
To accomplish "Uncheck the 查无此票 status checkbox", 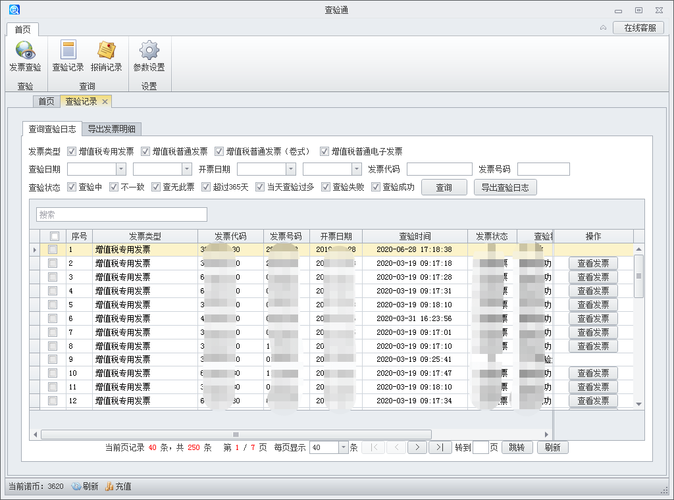I will (156, 187).
